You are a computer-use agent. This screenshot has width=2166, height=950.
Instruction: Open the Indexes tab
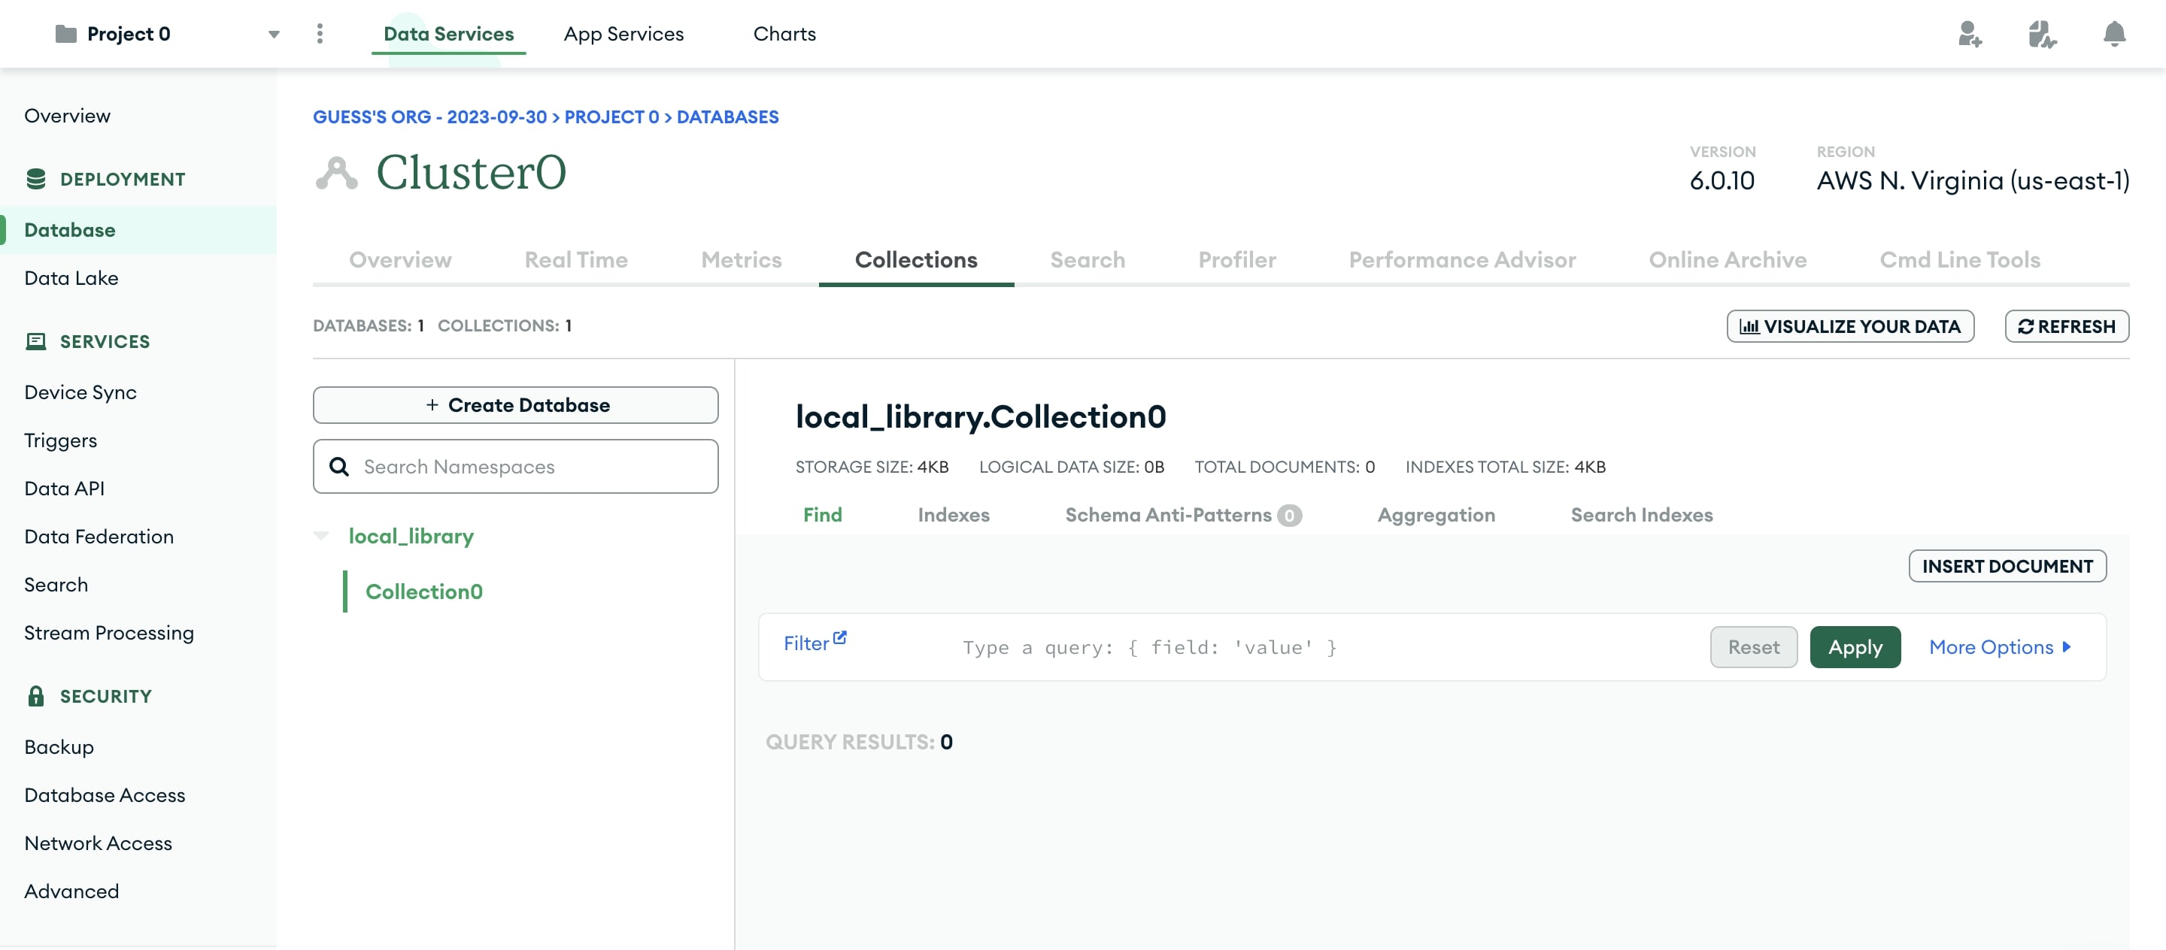(x=954, y=514)
